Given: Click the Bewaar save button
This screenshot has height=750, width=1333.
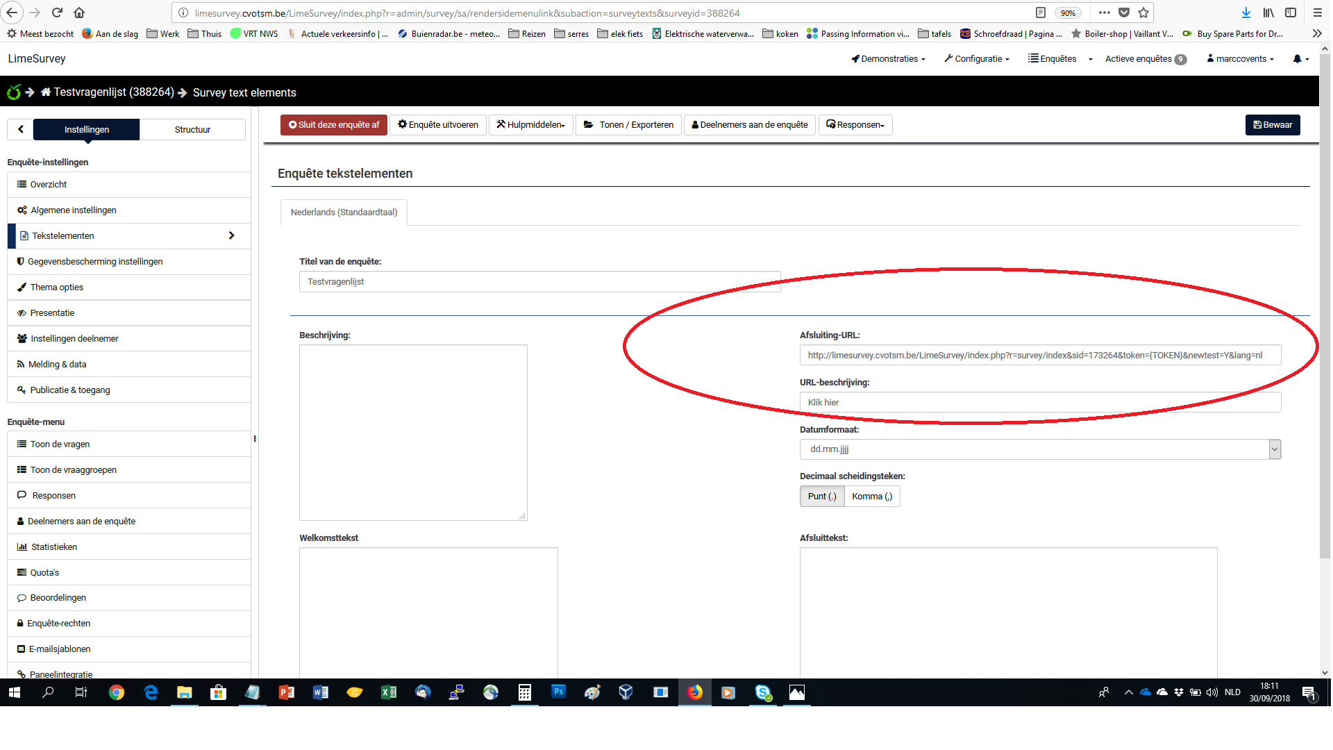Looking at the screenshot, I should [1272, 125].
